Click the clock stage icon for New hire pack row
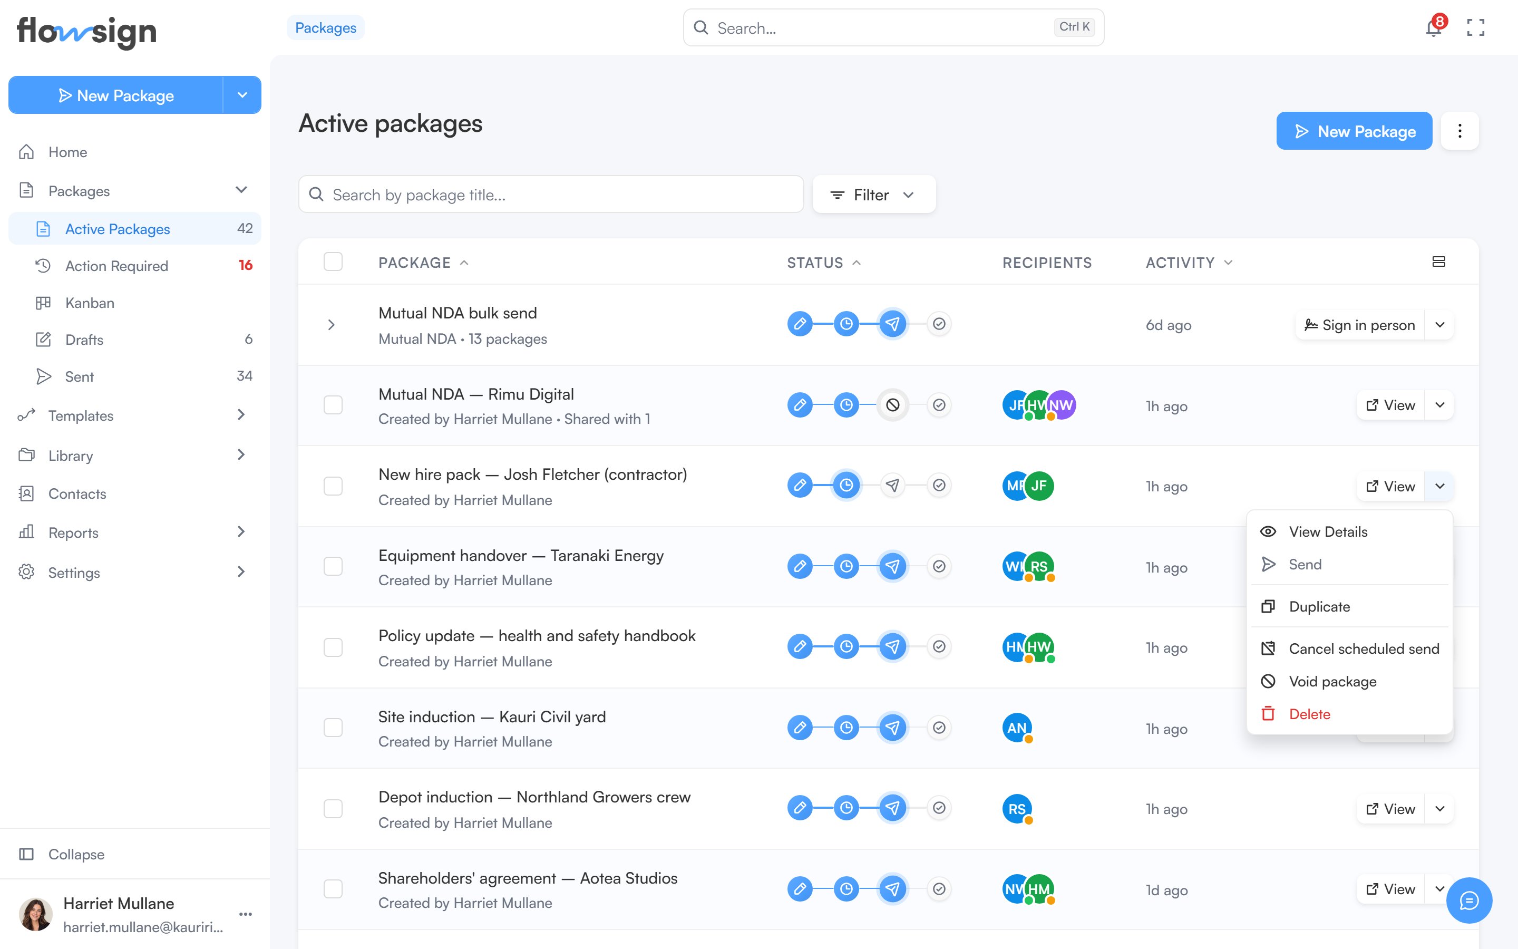This screenshot has height=949, width=1518. tap(846, 485)
